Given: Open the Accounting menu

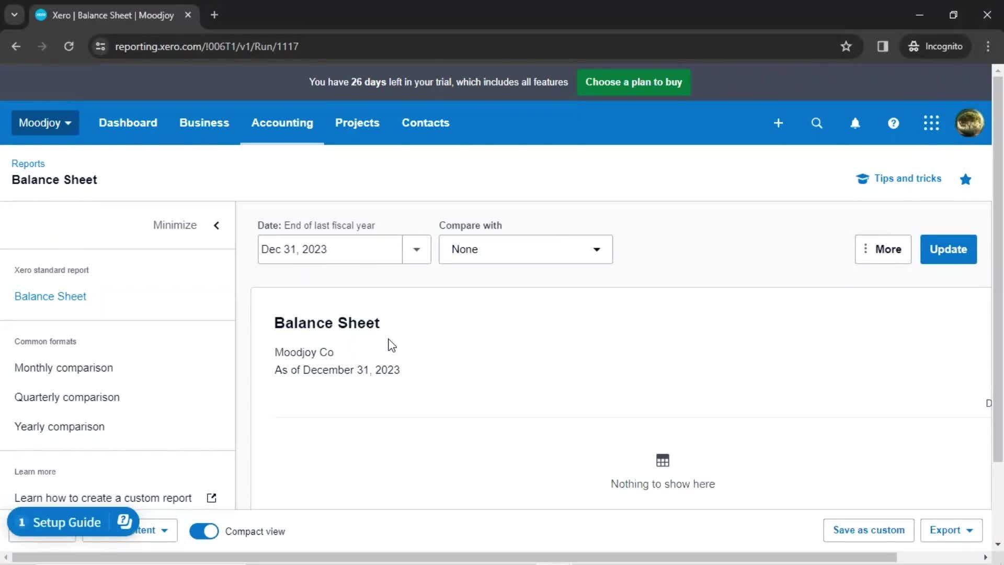Looking at the screenshot, I should (x=282, y=123).
